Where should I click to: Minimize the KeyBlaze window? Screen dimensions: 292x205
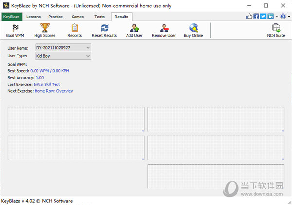click(x=249, y=6)
